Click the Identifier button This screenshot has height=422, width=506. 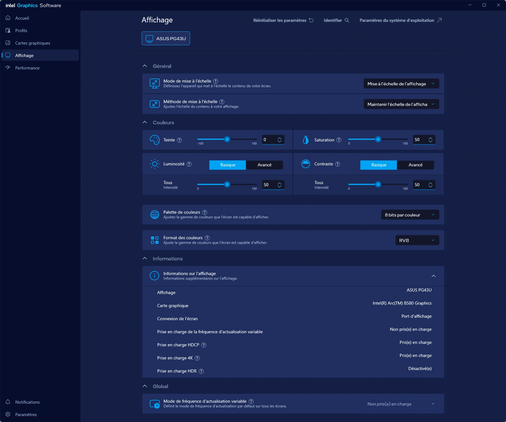(336, 20)
